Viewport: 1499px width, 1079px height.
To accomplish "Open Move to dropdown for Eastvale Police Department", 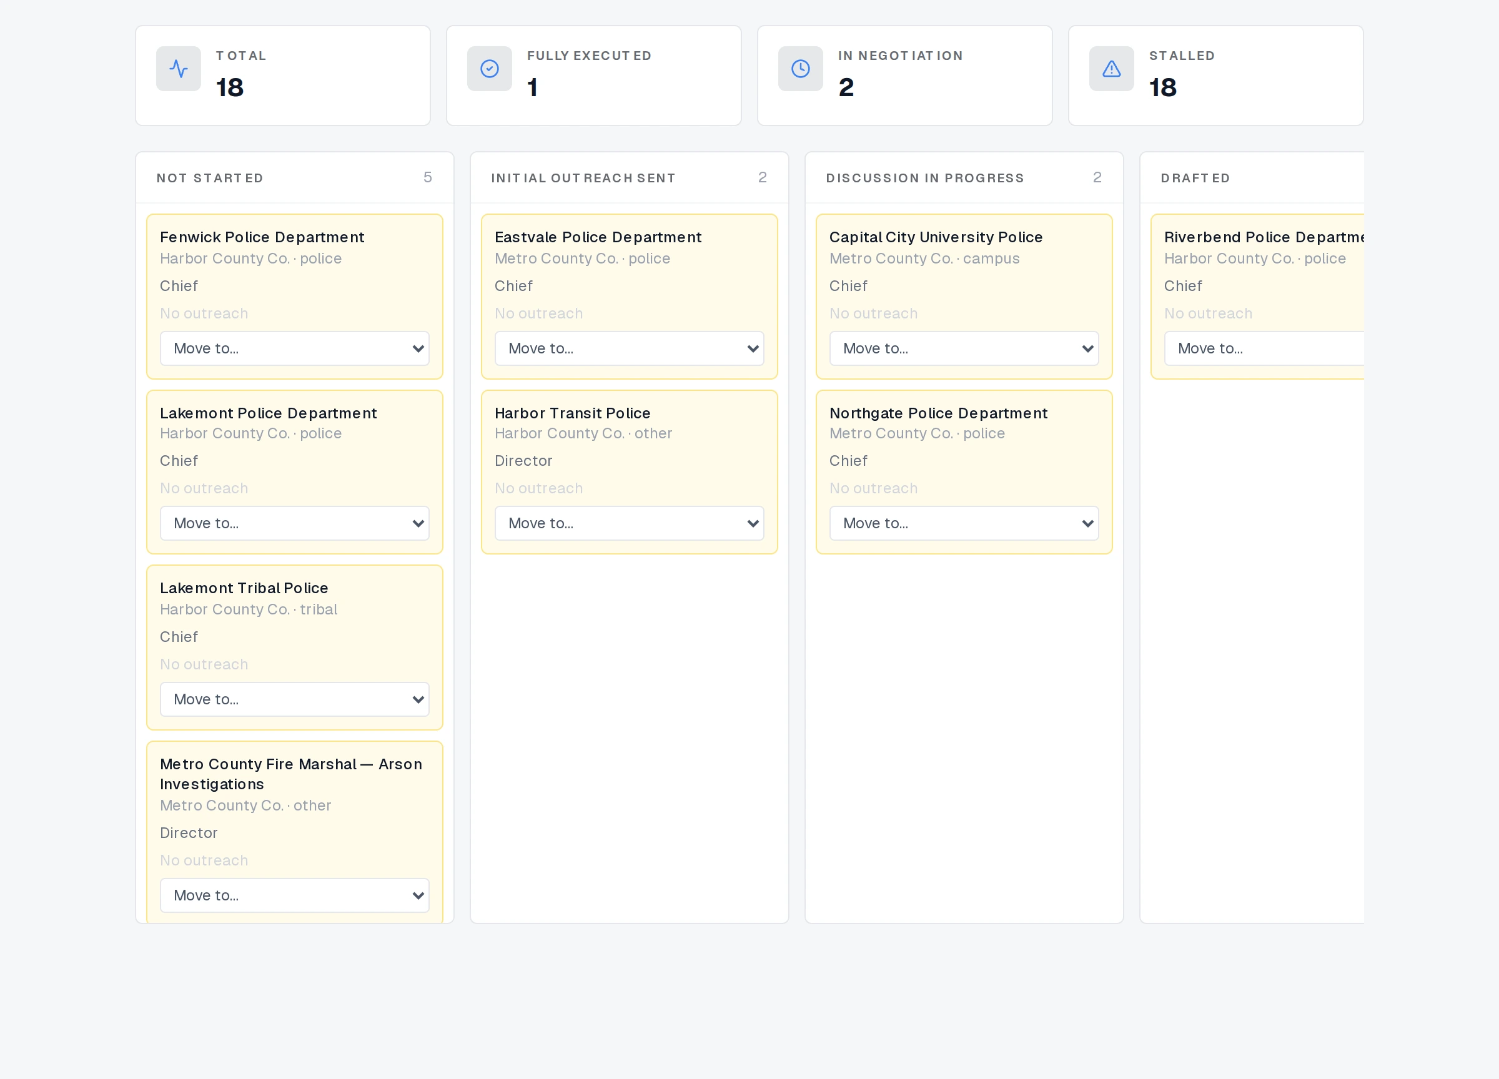I will [629, 348].
